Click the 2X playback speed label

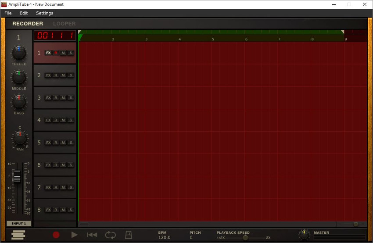(268, 238)
